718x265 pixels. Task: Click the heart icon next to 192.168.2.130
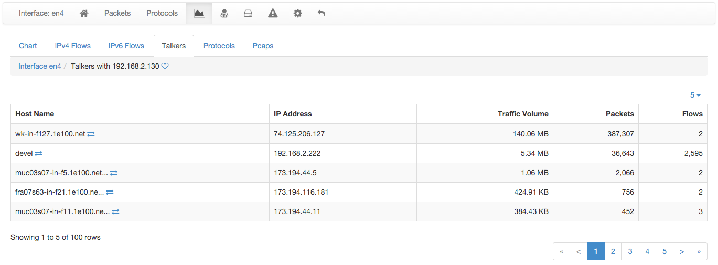pos(165,66)
